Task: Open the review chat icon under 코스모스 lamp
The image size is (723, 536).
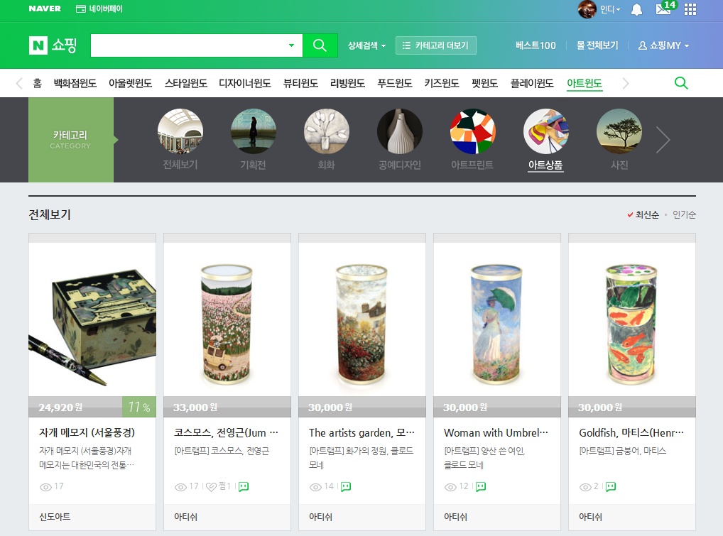Action: pyautogui.click(x=244, y=487)
